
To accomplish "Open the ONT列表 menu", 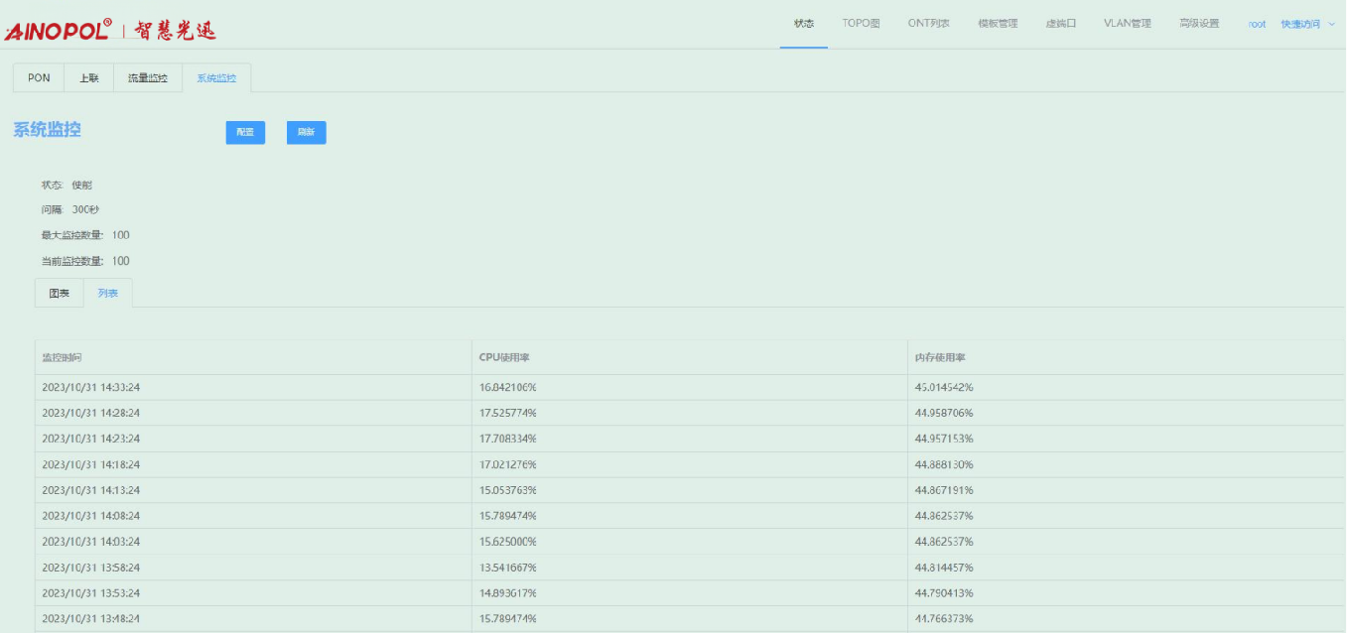I will (928, 24).
